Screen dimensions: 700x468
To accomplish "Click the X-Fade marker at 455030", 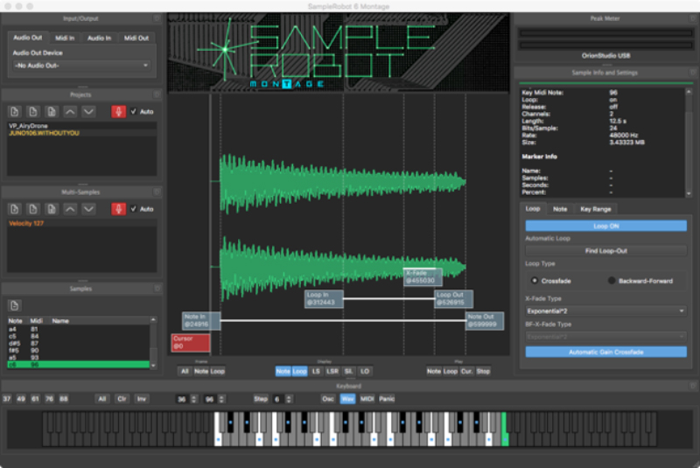I will point(423,276).
